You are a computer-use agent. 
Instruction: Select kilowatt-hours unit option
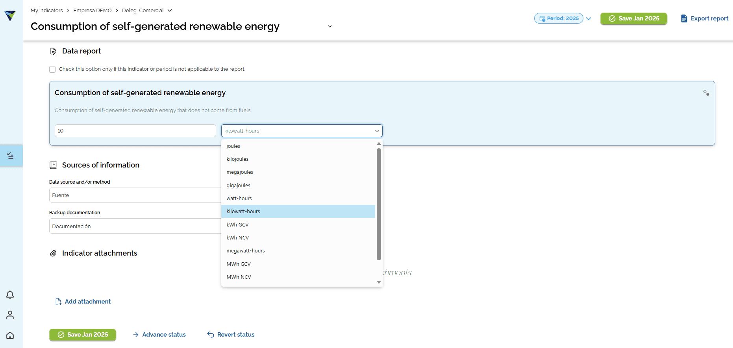pyautogui.click(x=298, y=212)
